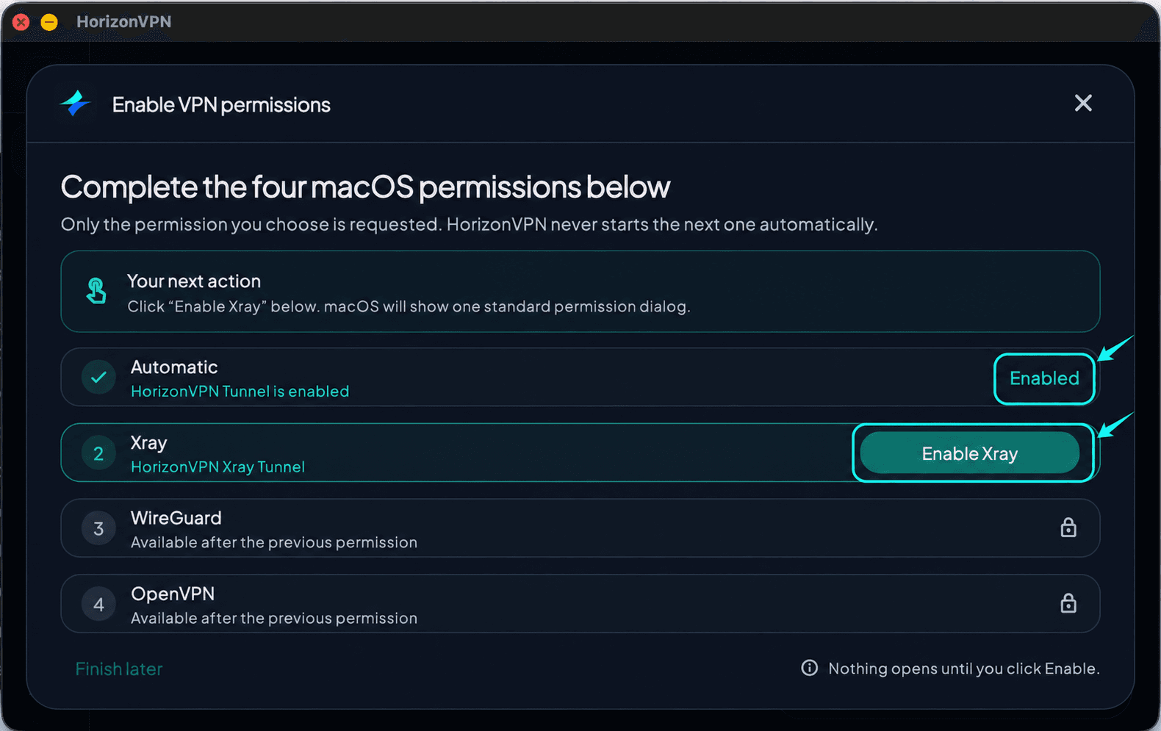
Task: Click the Xray step number 2 badge
Action: 98,453
